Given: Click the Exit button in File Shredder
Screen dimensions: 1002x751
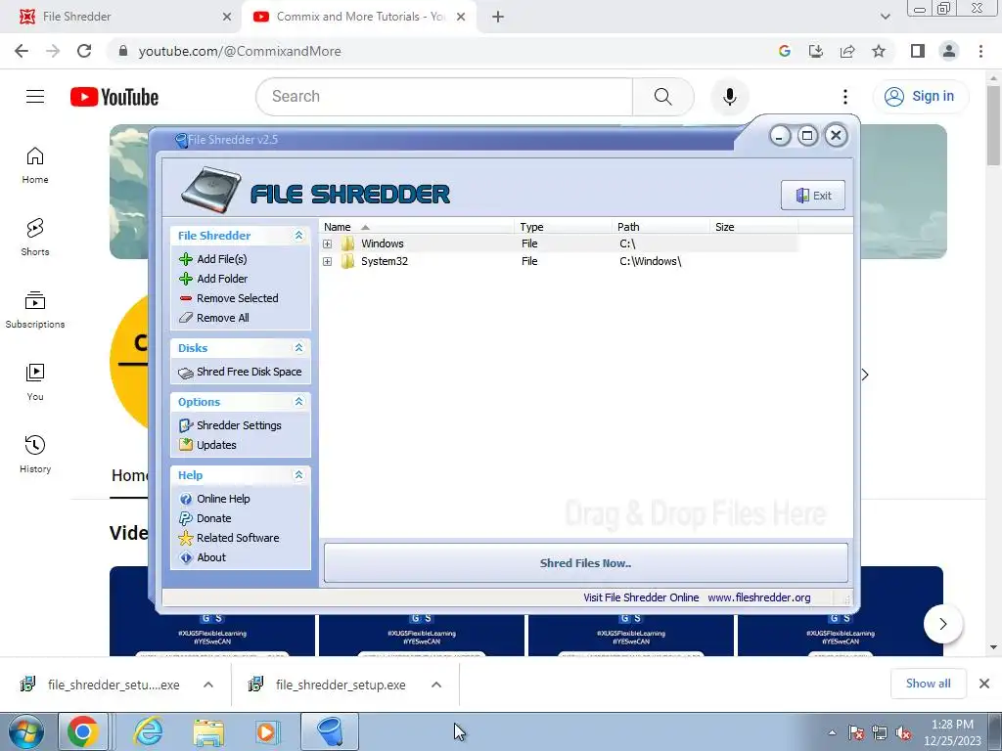Looking at the screenshot, I should [x=813, y=196].
